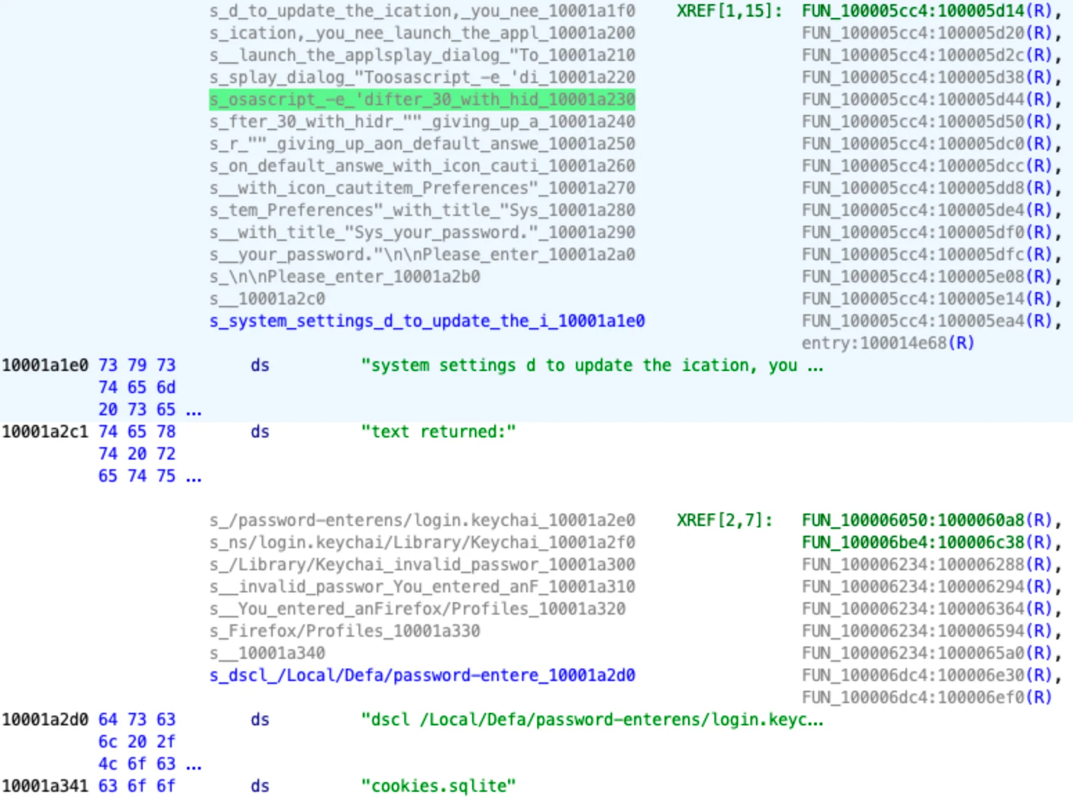Click label s__with_icon_cautitem_Preferences ending 10001a270
The image size is (1073, 798).
(422, 188)
